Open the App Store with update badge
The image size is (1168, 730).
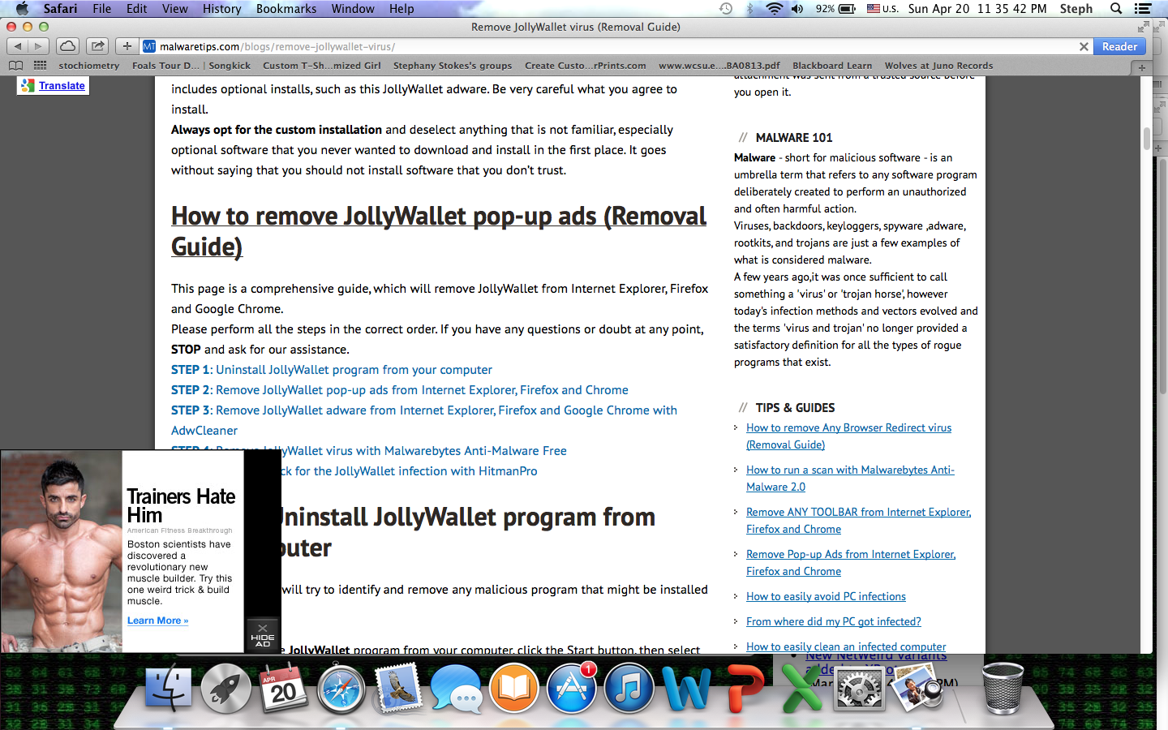click(572, 689)
